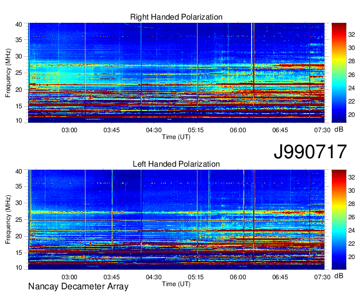
Task: Click the 20 MHz tick on the lower plot
Action: pyautogui.click(x=19, y=236)
